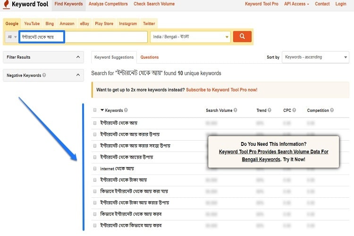
Task: Click the Competition column header
Action: (x=318, y=110)
